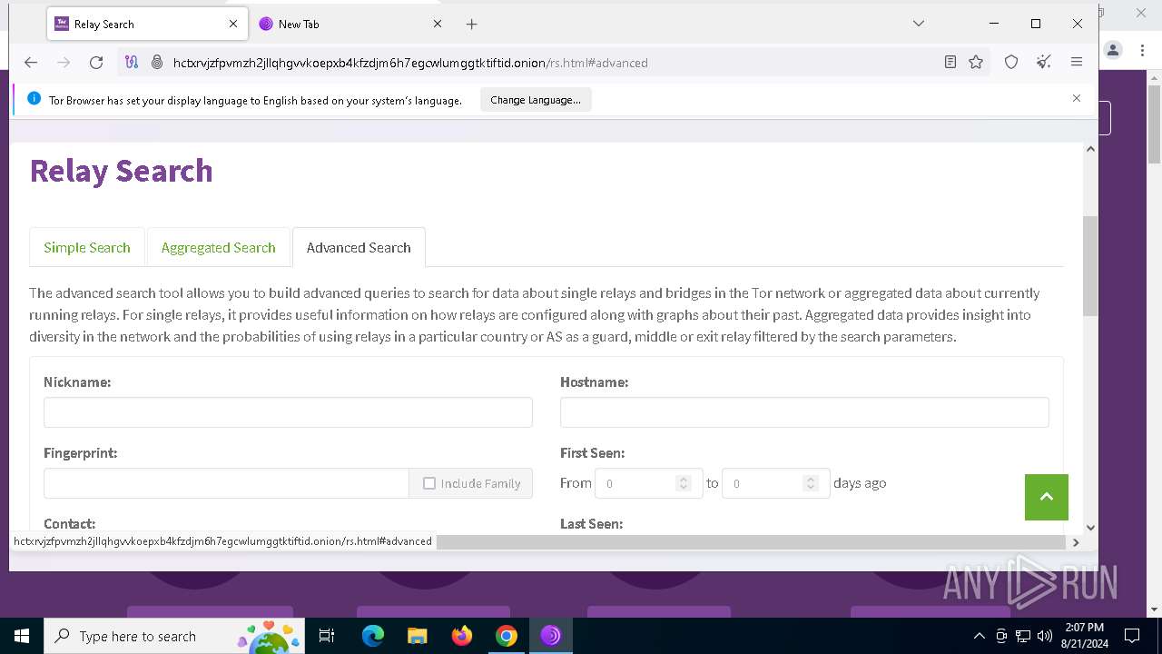1162x654 pixels.
Task: Show hidden system tray icons
Action: point(979,636)
